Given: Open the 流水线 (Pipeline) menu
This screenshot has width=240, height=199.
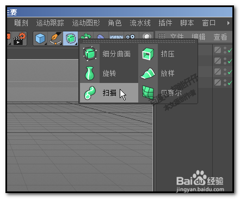Looking at the screenshot, I should (x=140, y=23).
